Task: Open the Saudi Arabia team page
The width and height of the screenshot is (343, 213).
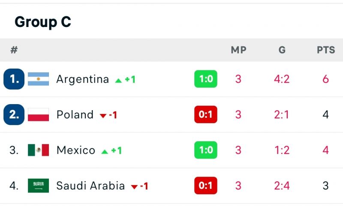Action: pos(90,186)
